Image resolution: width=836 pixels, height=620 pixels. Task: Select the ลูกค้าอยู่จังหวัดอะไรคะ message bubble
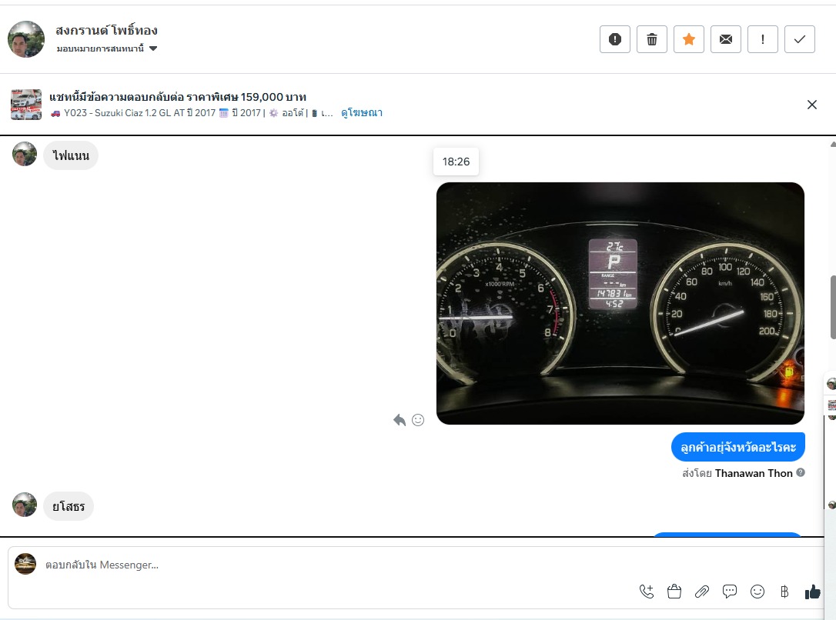pyautogui.click(x=738, y=447)
